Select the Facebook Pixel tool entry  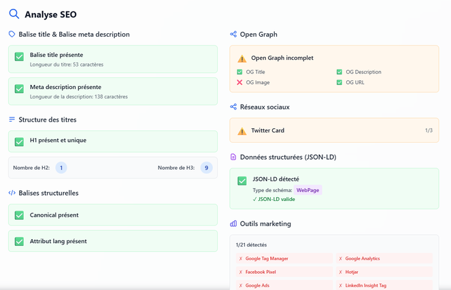point(261,272)
